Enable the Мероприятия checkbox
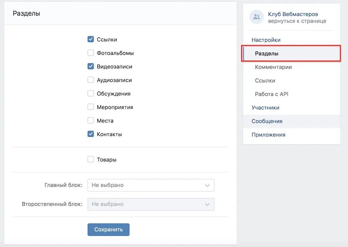Viewport: 348px width, 247px height. 90,107
